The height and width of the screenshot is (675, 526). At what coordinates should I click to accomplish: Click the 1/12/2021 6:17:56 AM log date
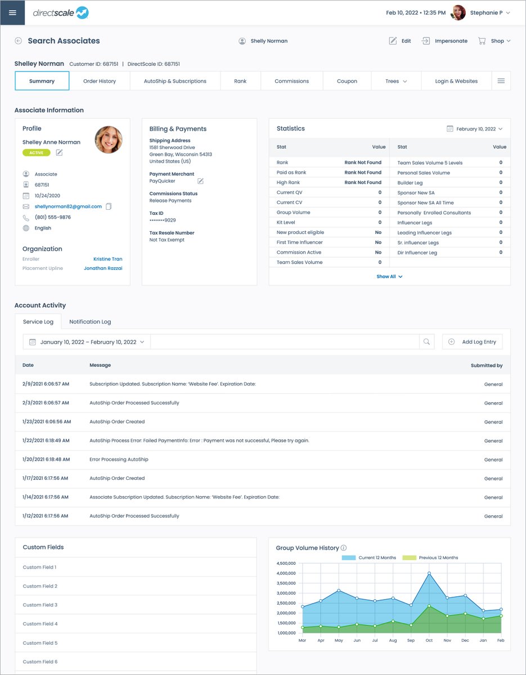(x=46, y=516)
